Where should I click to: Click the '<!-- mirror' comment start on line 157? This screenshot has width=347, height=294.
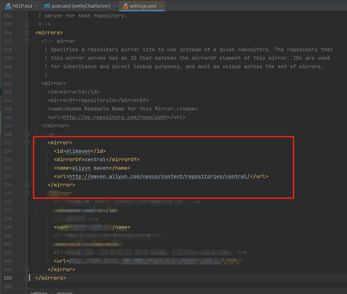(58, 41)
